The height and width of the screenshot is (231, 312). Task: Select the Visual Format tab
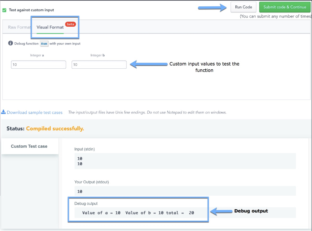point(50,27)
